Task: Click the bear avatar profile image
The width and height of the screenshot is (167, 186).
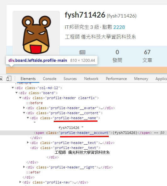Action: [36, 35]
